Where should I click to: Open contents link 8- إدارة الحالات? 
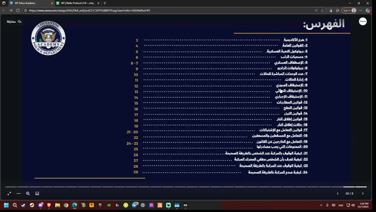pyautogui.click(x=296, y=79)
